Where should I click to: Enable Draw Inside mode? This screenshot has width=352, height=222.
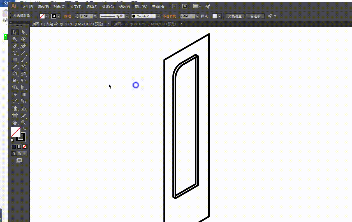(x=25, y=153)
